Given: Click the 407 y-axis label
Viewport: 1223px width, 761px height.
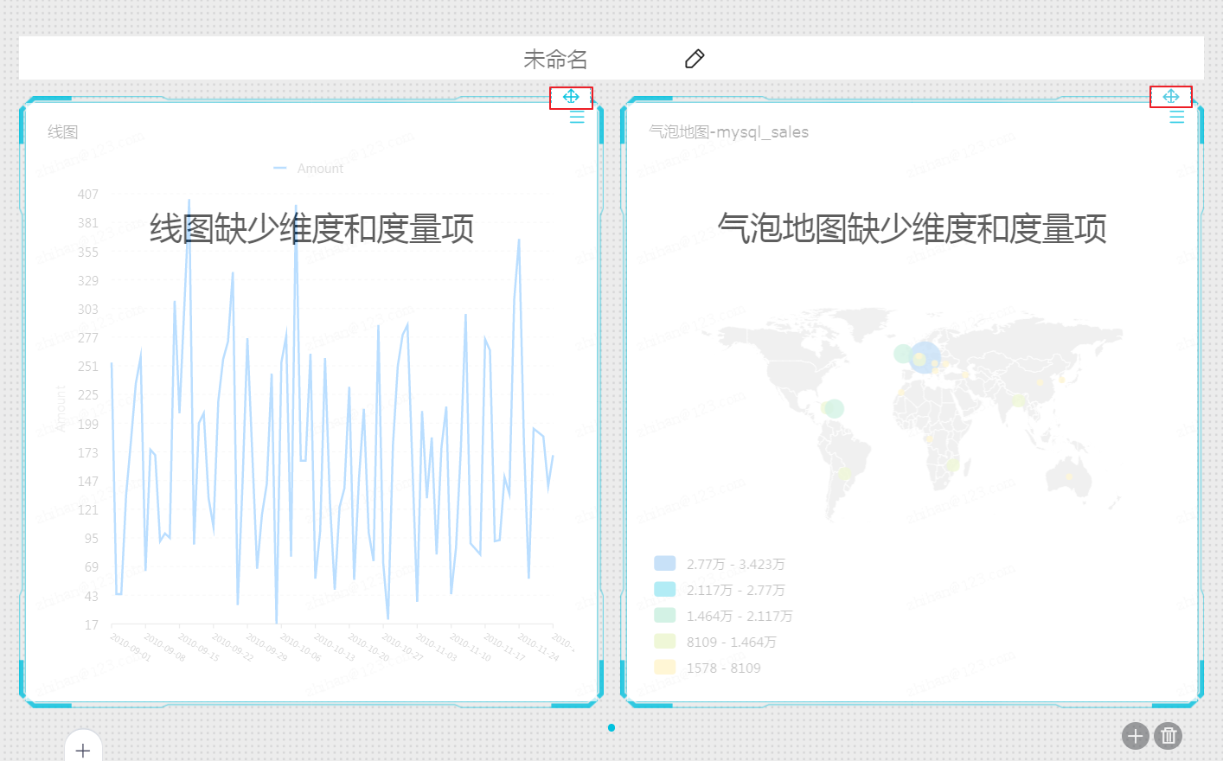Looking at the screenshot, I should (x=88, y=195).
